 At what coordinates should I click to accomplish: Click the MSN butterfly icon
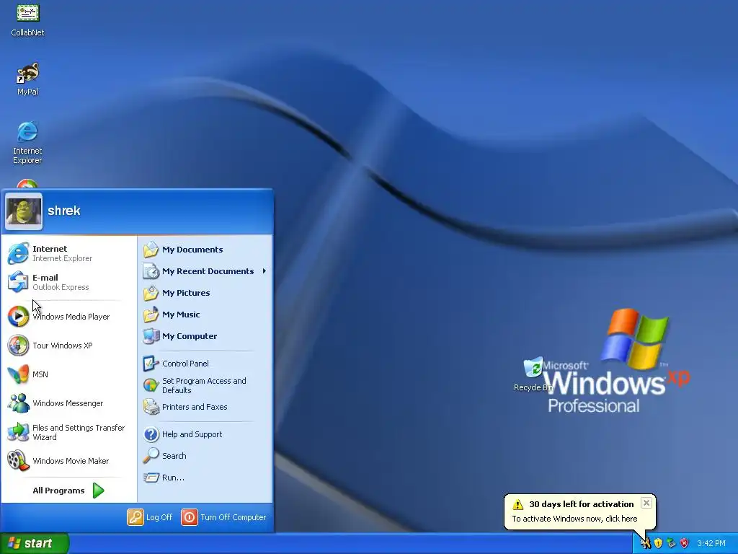18,374
